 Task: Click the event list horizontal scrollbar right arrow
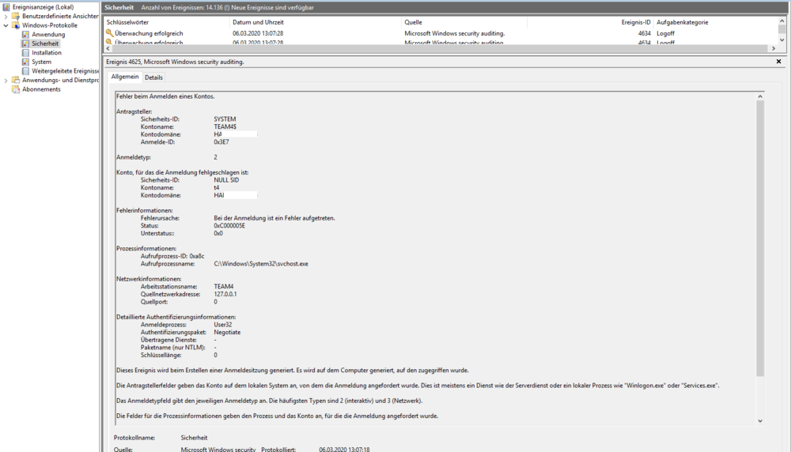tap(773, 48)
